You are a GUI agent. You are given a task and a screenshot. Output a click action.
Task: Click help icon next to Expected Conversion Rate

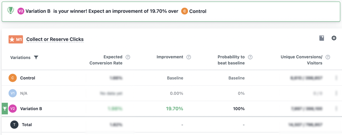(128, 57)
